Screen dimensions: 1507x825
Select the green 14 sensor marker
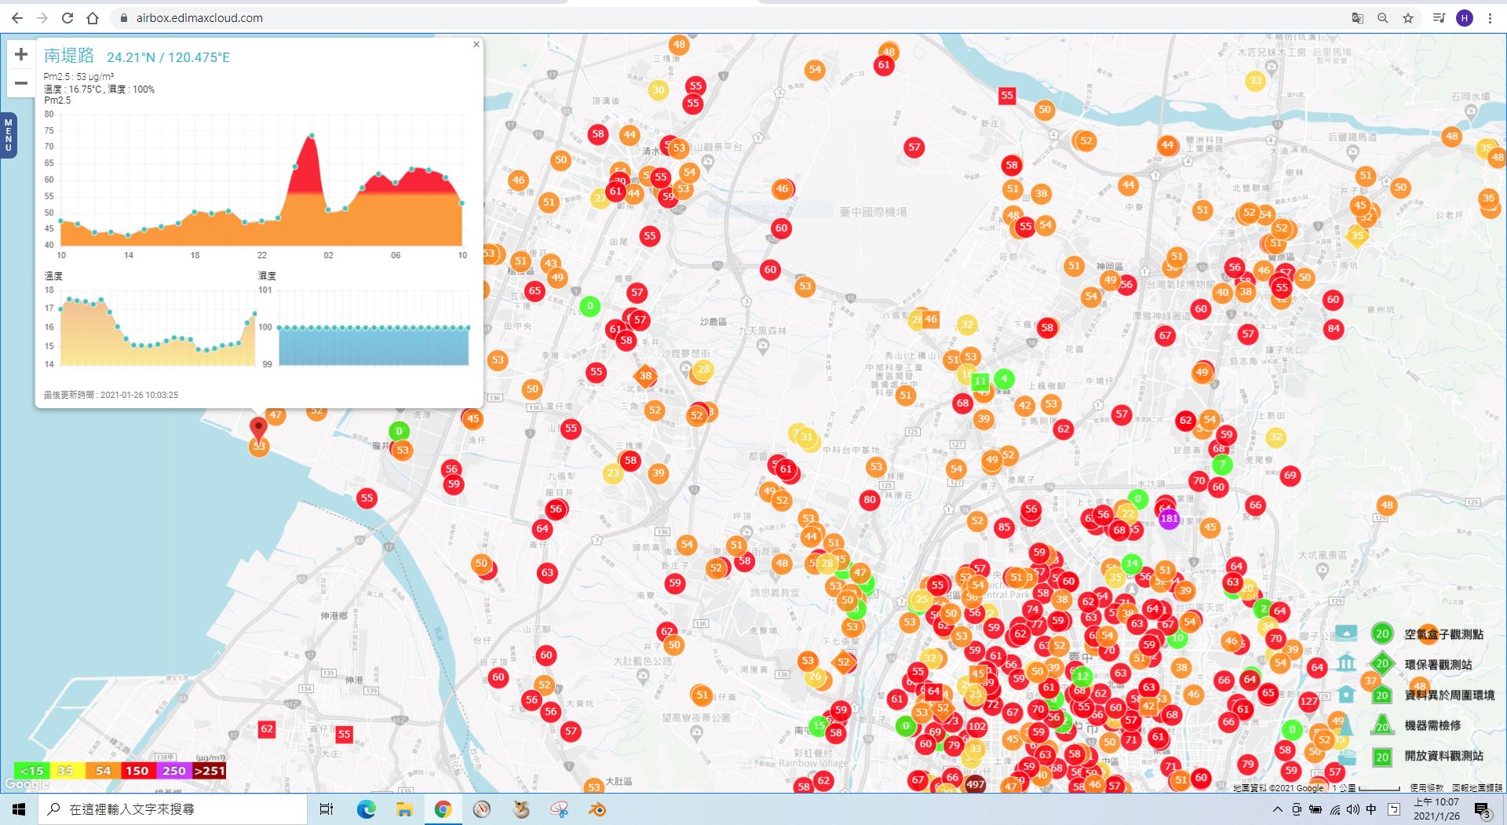click(1132, 563)
